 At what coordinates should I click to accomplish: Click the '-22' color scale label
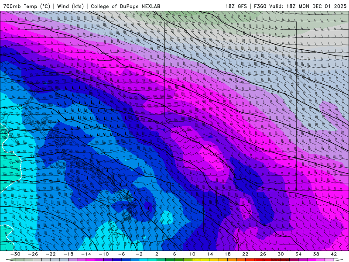click(x=51, y=254)
